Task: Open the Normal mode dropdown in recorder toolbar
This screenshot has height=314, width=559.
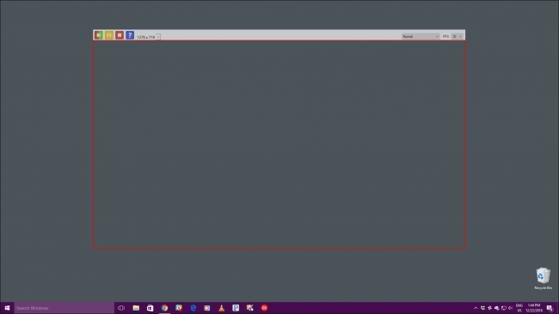Action: (421, 36)
